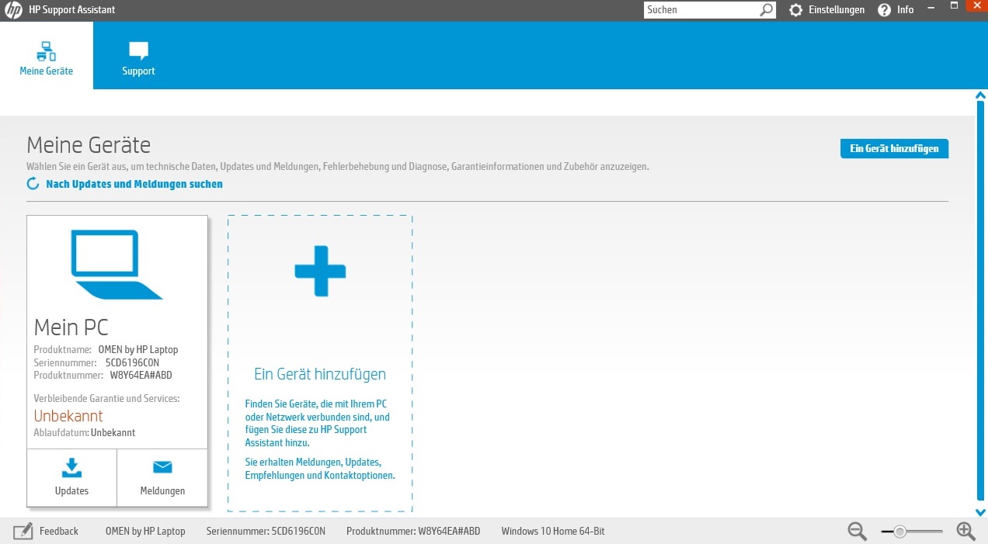Click the zoom out magnifier icon
This screenshot has width=988, height=544.
pyautogui.click(x=858, y=532)
